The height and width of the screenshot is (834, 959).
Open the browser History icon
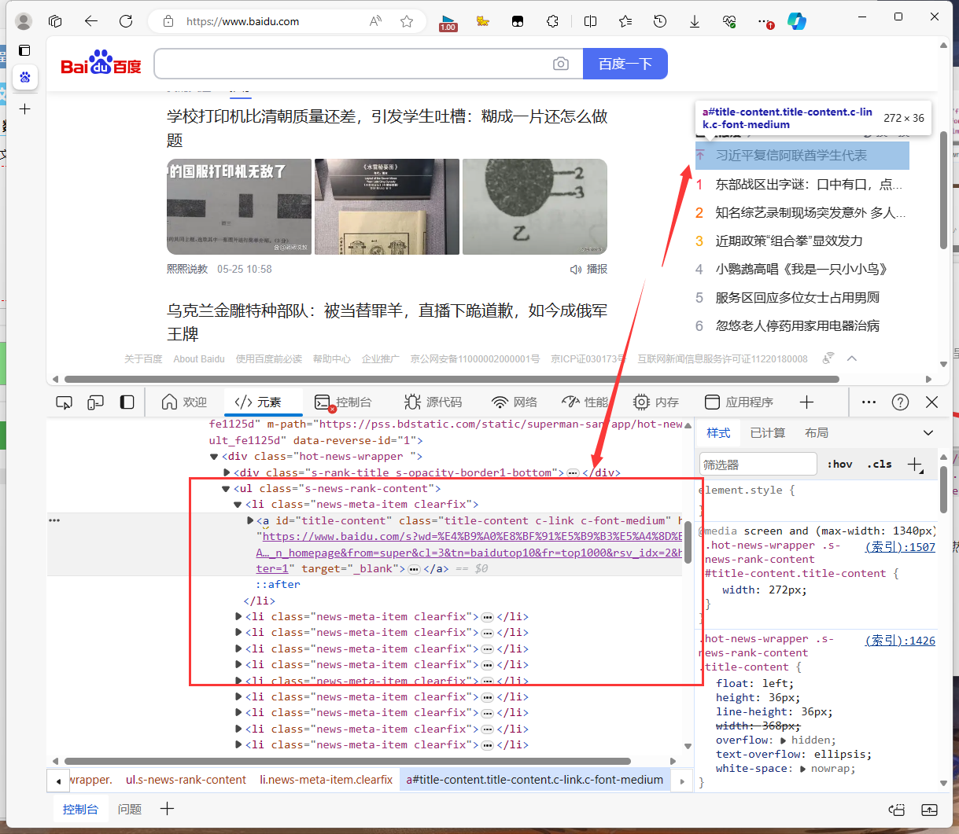[660, 22]
